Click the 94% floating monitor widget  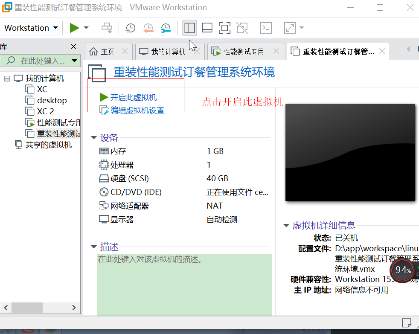tap(403, 270)
